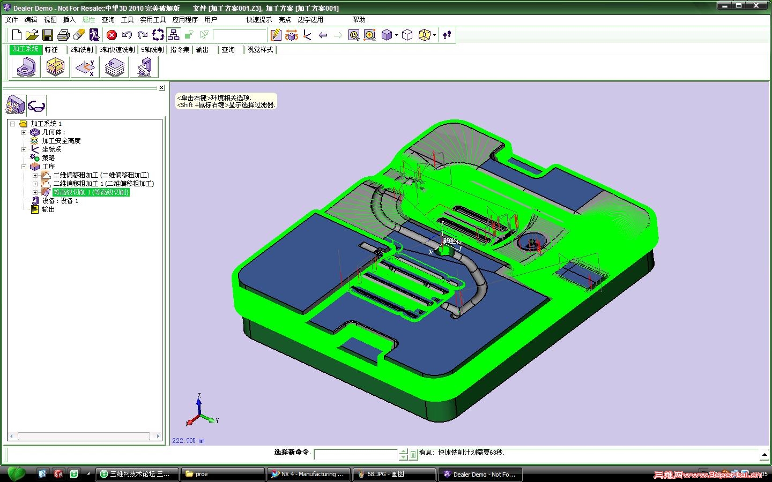This screenshot has width=772, height=482.
Task: Open the 视图 menu
Action: tap(50, 19)
